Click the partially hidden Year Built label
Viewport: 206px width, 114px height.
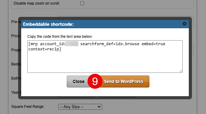[x=16, y=92]
